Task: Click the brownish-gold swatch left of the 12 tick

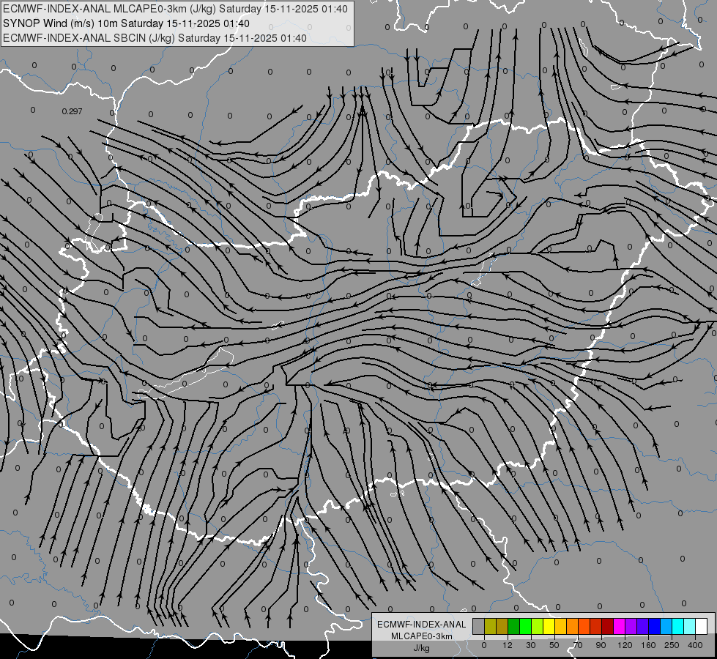Action: pyautogui.click(x=502, y=626)
